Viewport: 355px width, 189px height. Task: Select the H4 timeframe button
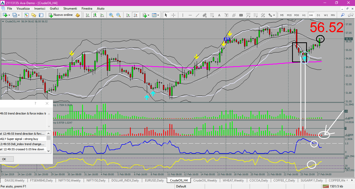tap(311, 15)
